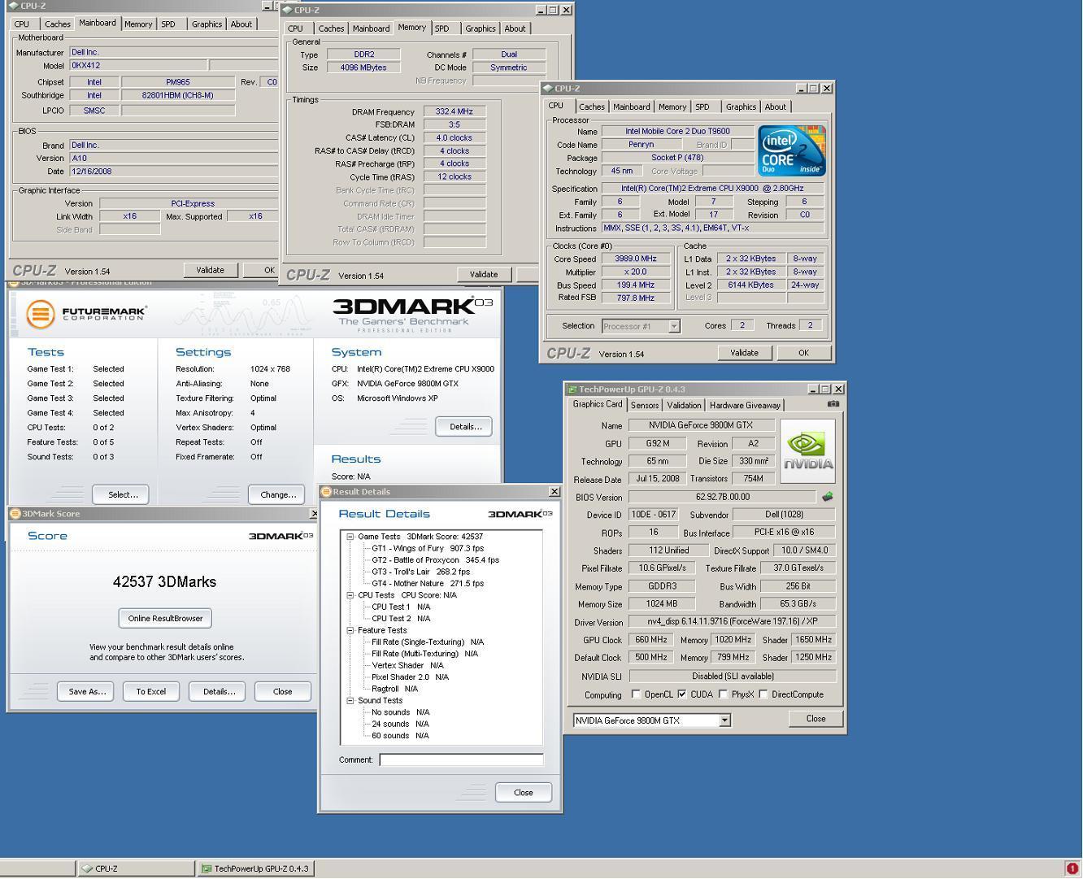This screenshot has height=879, width=1083.
Task: Close the Result Details dialog via Close button
Action: (523, 792)
